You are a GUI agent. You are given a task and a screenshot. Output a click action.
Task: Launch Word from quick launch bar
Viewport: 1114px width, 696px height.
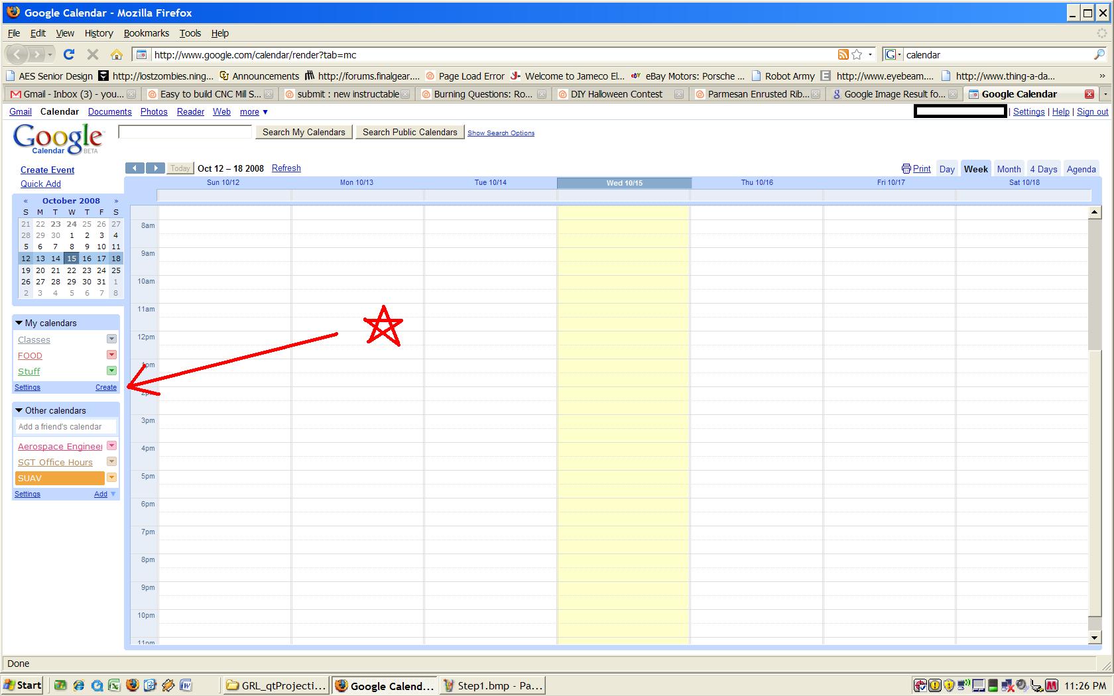pyautogui.click(x=186, y=685)
